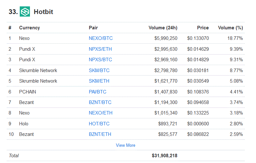Click the $0.000600 price value

(198, 124)
